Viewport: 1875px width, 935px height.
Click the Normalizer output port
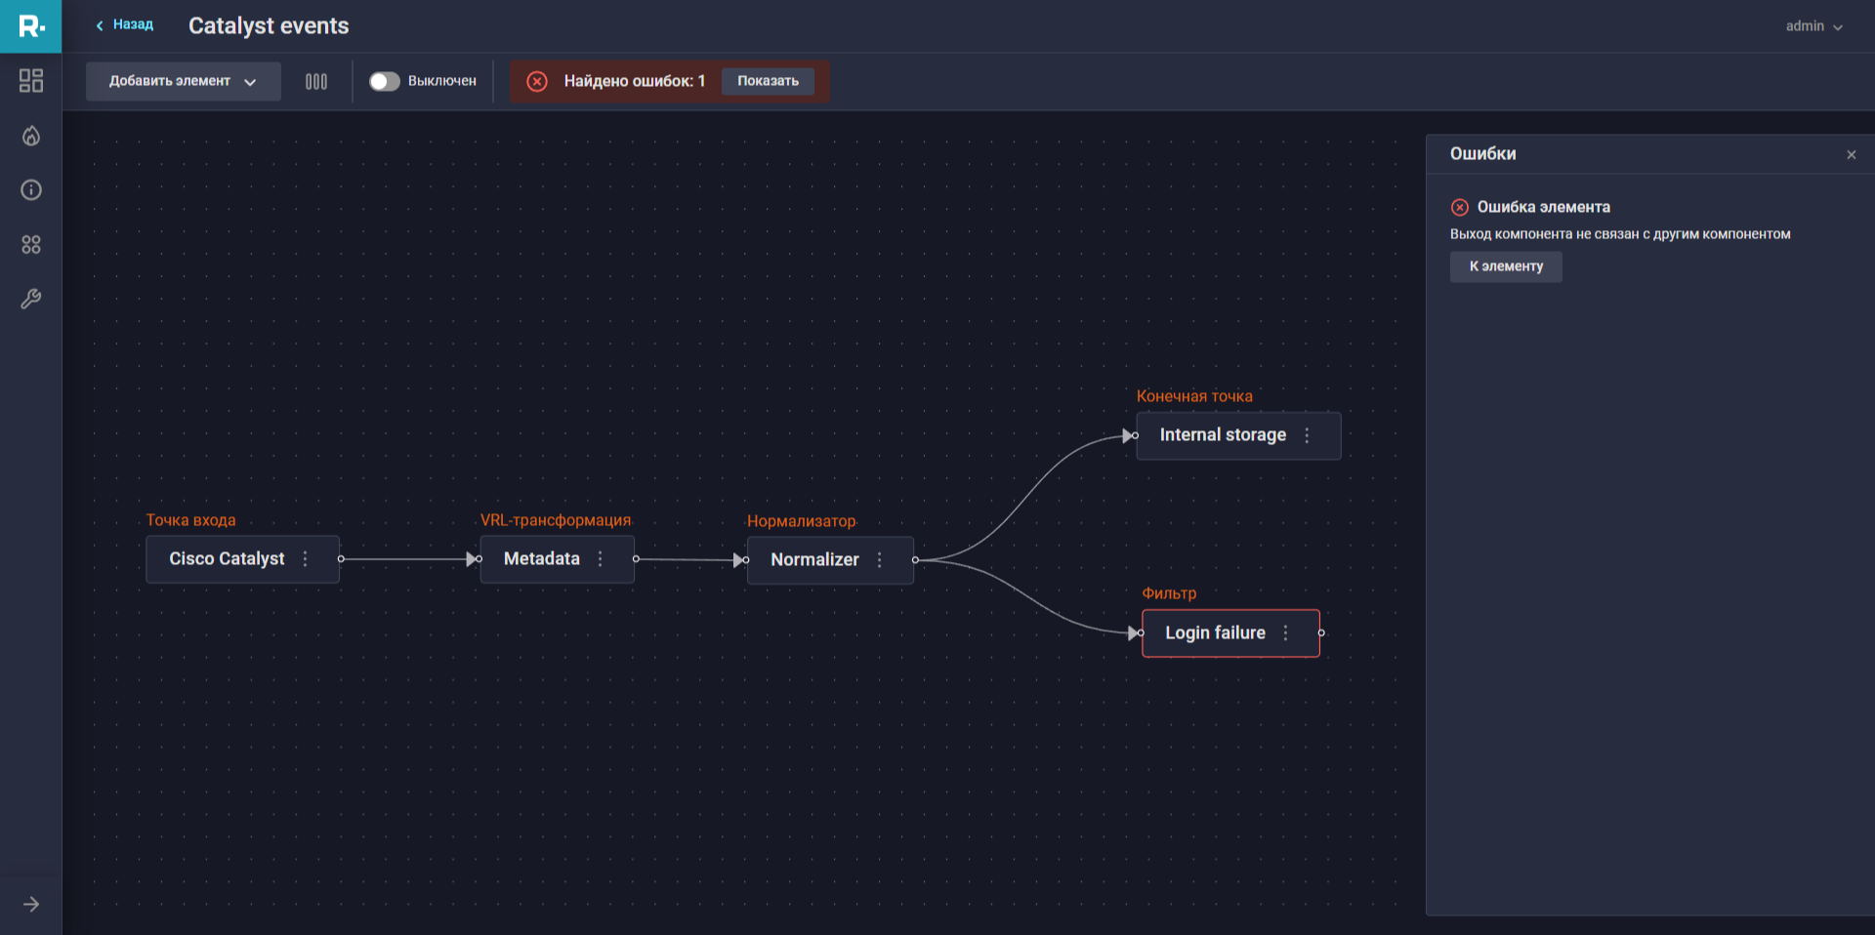point(915,560)
